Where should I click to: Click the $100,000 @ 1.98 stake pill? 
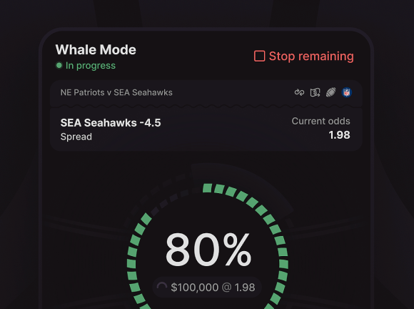point(207,288)
